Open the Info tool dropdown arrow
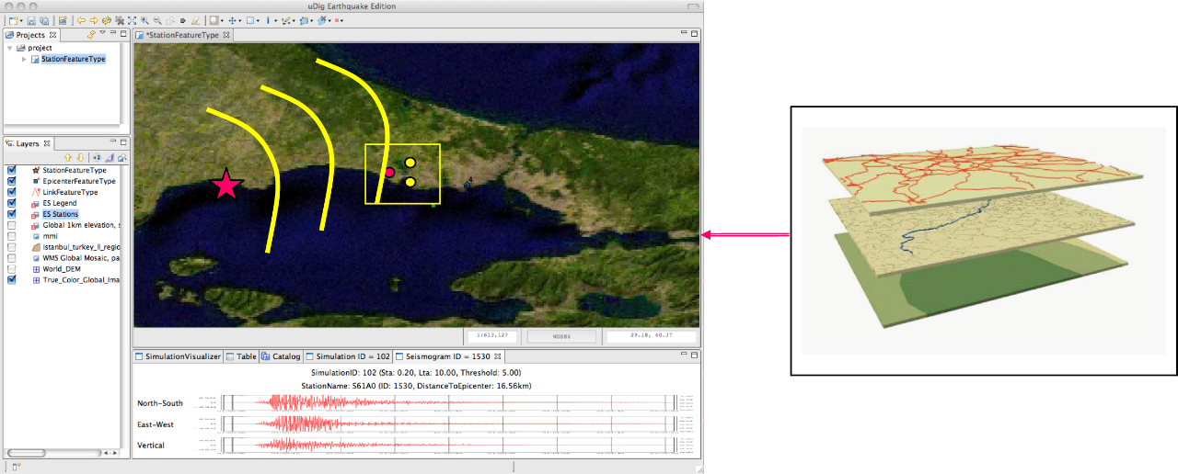The image size is (1178, 474). pyautogui.click(x=275, y=19)
